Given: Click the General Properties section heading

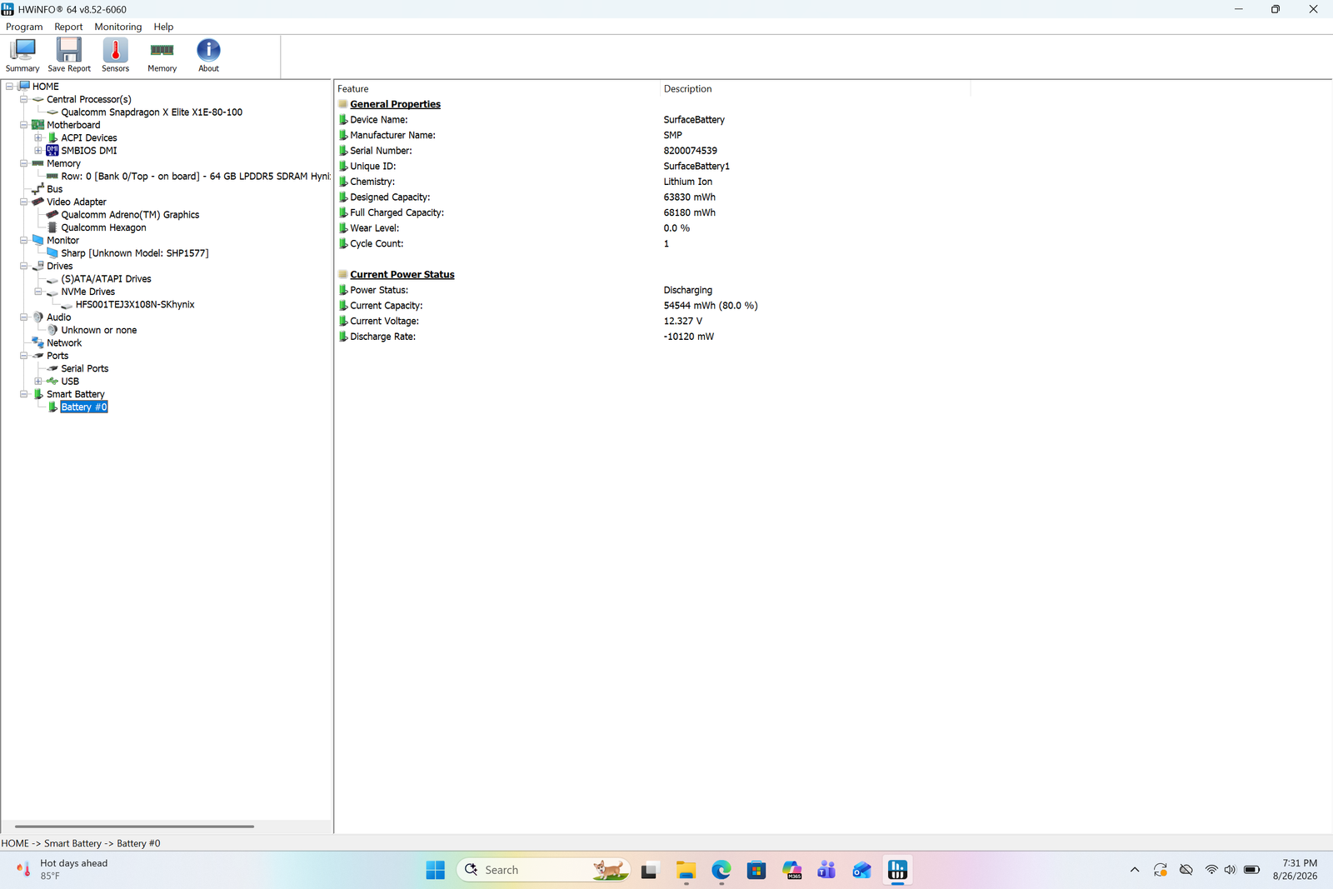Looking at the screenshot, I should pyautogui.click(x=395, y=104).
